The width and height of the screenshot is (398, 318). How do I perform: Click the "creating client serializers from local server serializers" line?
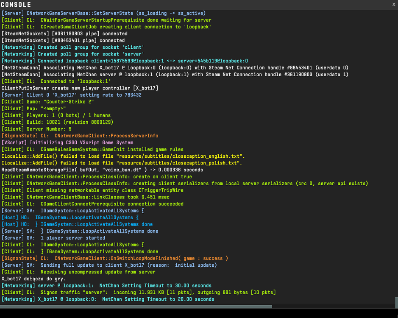[185, 184]
